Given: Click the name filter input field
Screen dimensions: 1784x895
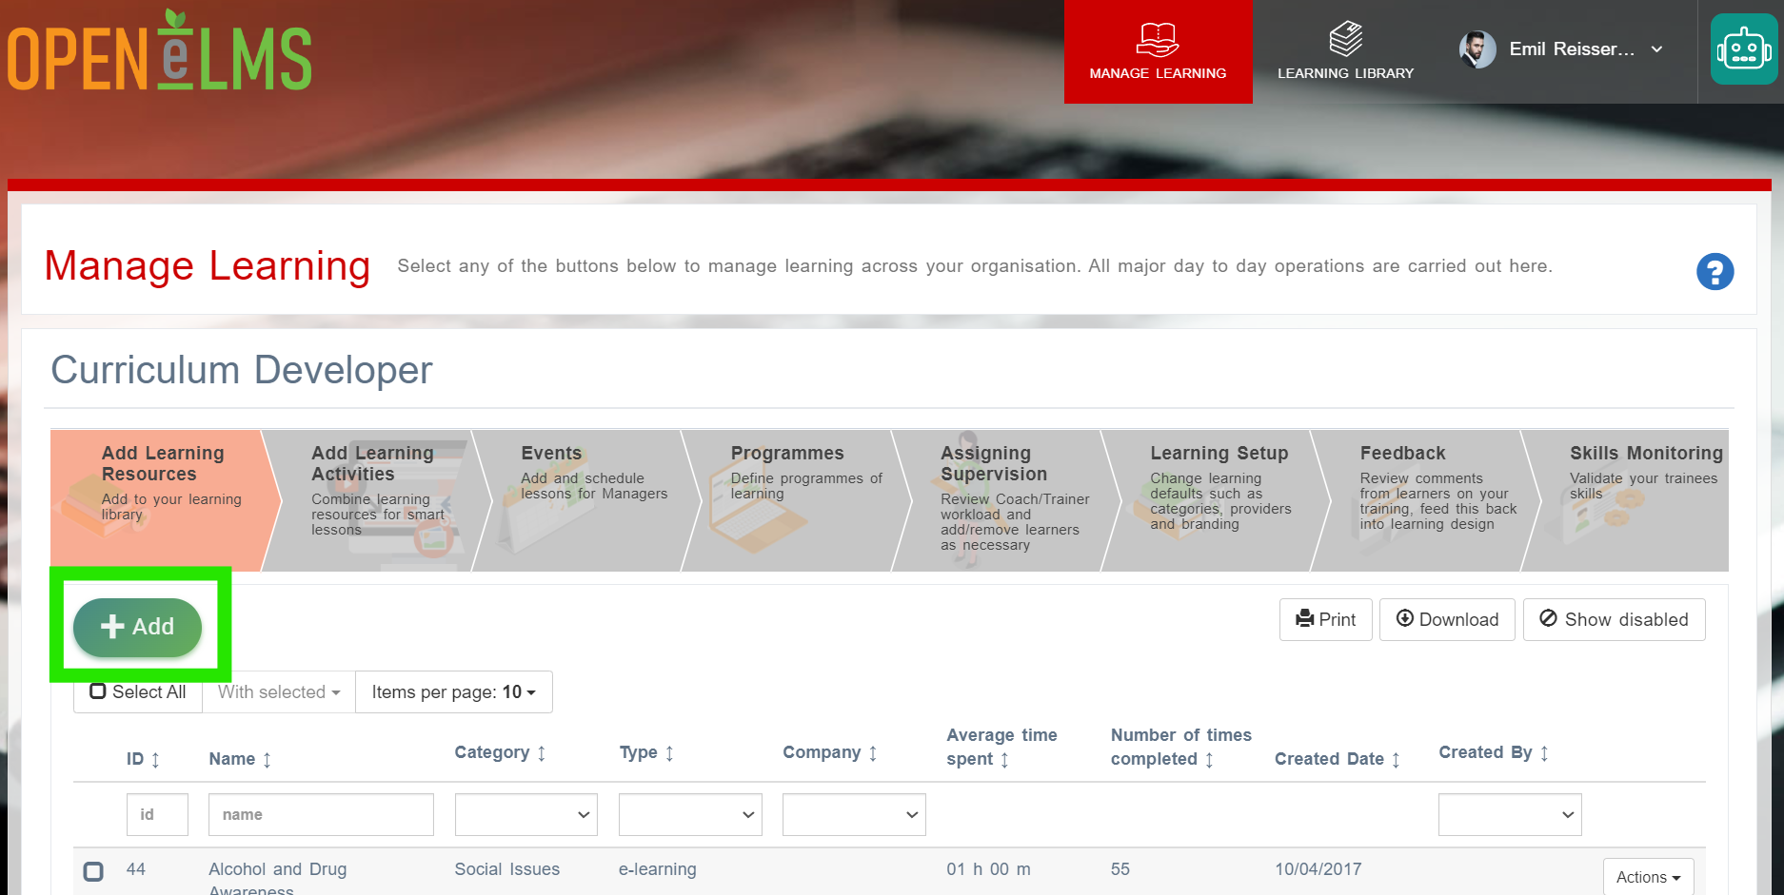Looking at the screenshot, I should (321, 815).
